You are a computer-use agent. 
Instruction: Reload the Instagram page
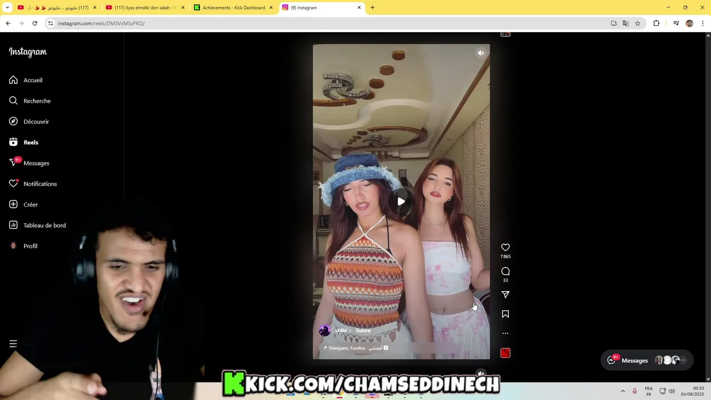[x=34, y=23]
